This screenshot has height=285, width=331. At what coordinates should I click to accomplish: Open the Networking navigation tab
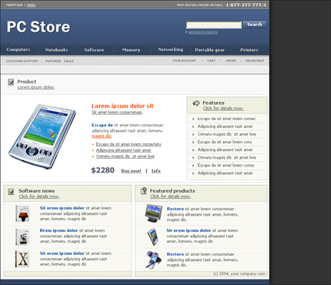coord(170,49)
